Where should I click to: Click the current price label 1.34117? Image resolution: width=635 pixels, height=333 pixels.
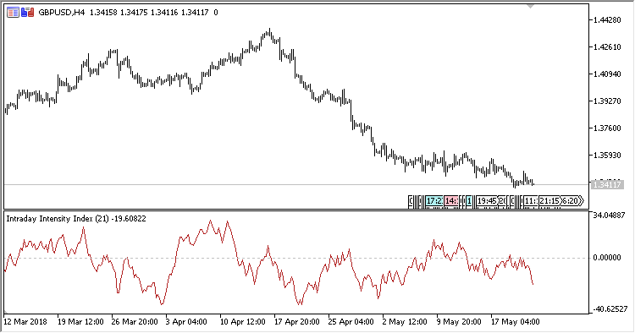pos(606,185)
